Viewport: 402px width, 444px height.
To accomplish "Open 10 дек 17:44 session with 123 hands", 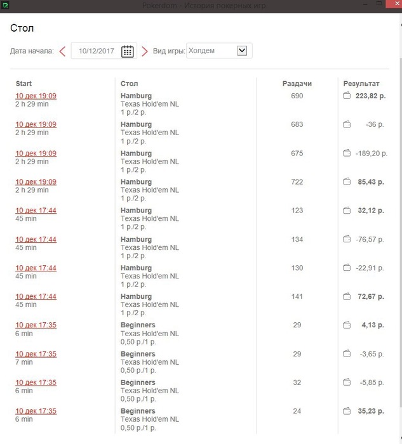I will coord(36,211).
